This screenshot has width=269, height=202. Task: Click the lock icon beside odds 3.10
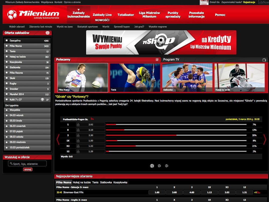78,130
